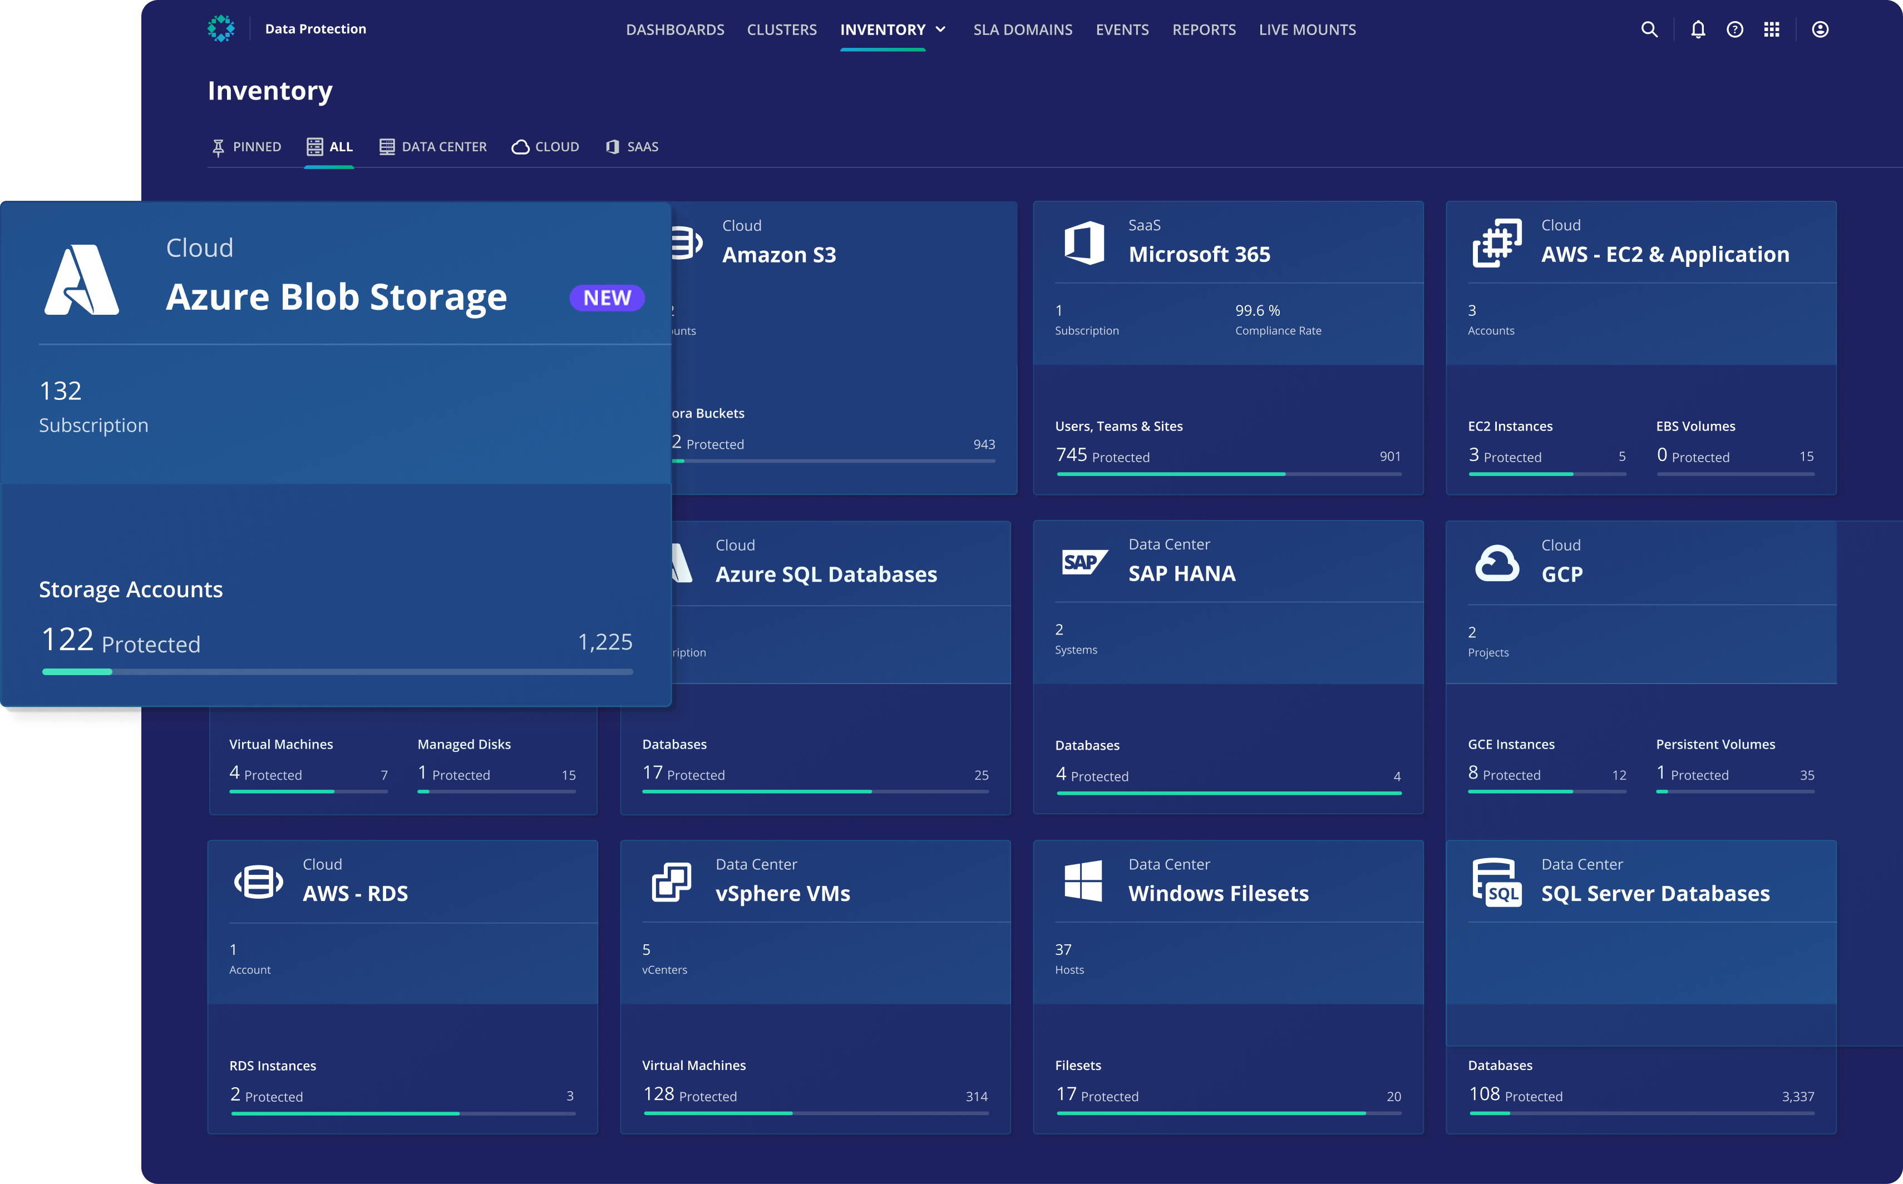
Task: Open SLA Domains page
Action: [x=1023, y=30]
